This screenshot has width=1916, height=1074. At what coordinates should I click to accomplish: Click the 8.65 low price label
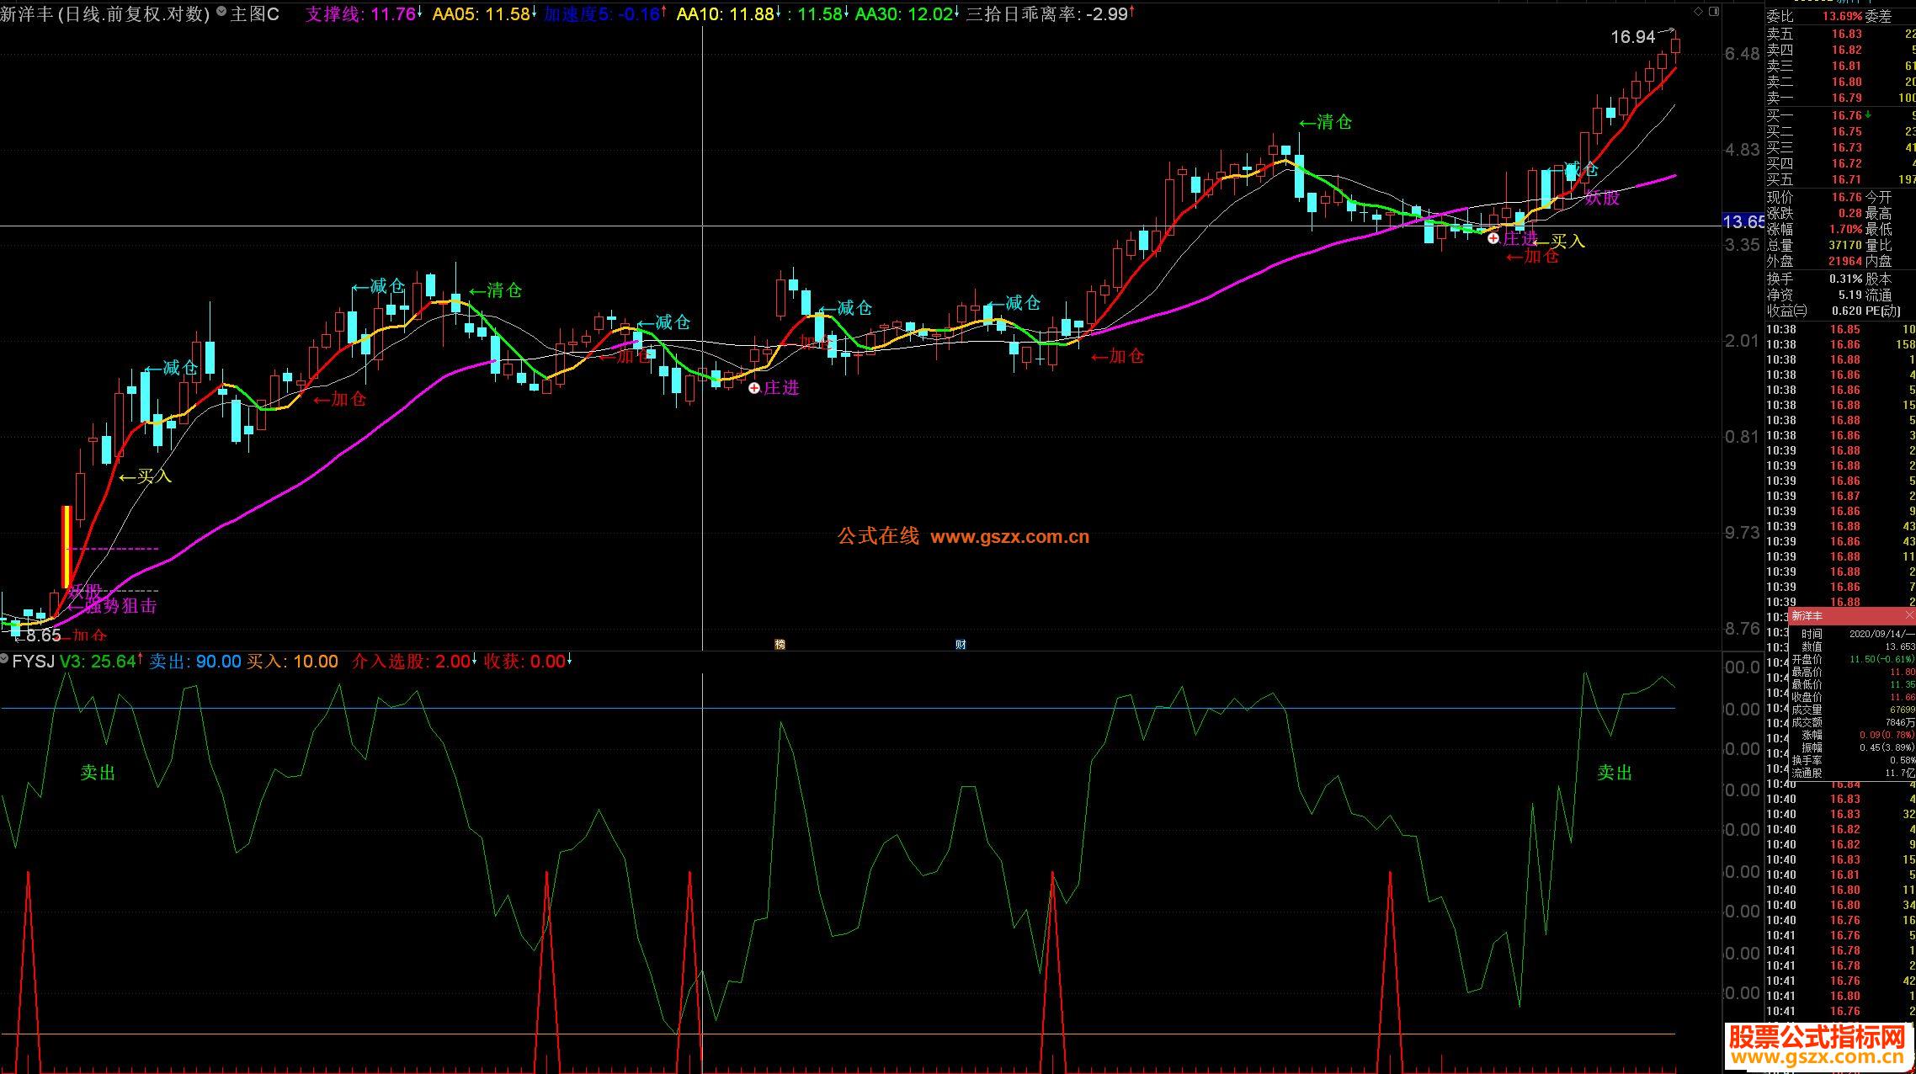[x=42, y=635]
